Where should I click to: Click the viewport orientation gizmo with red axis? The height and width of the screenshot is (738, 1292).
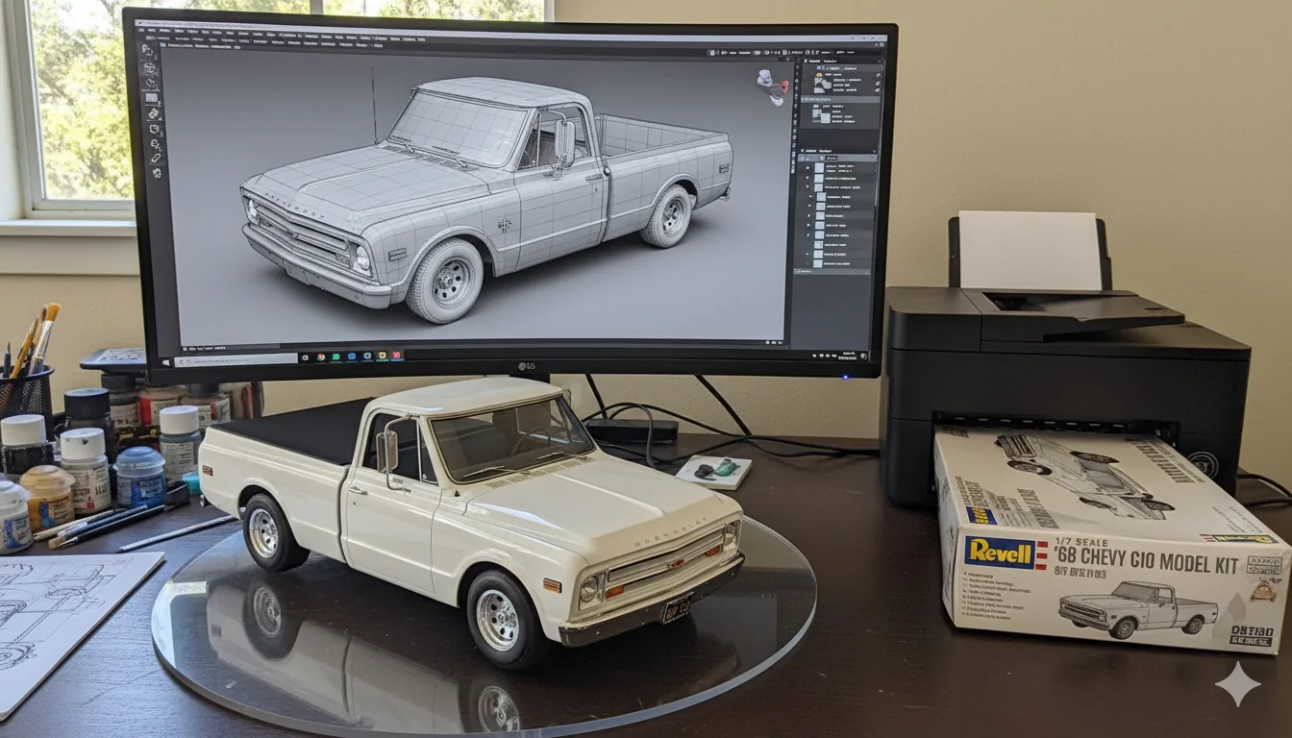coord(773,87)
